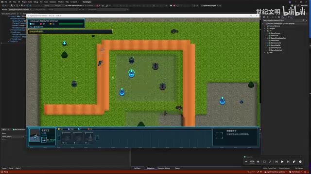Select build slot 2 in game bar

[x=78, y=138]
